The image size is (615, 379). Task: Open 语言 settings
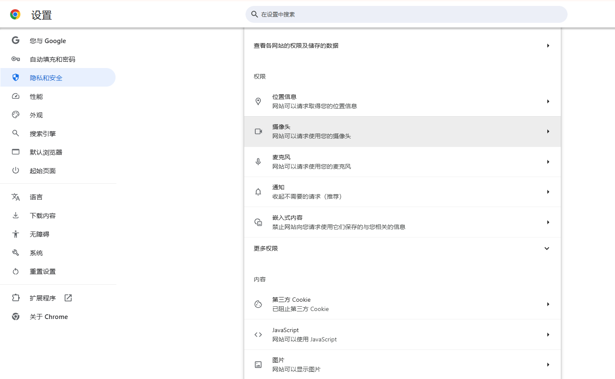pyautogui.click(x=58, y=197)
